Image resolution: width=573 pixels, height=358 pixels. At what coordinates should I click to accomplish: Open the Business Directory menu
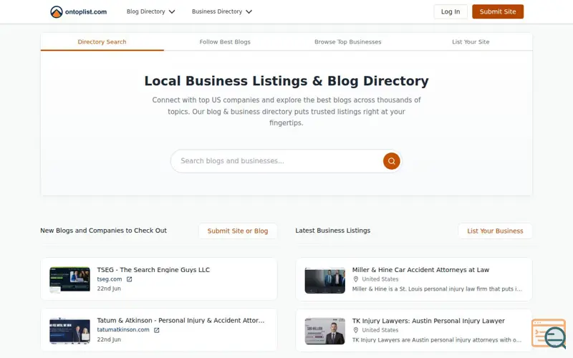coord(222,11)
